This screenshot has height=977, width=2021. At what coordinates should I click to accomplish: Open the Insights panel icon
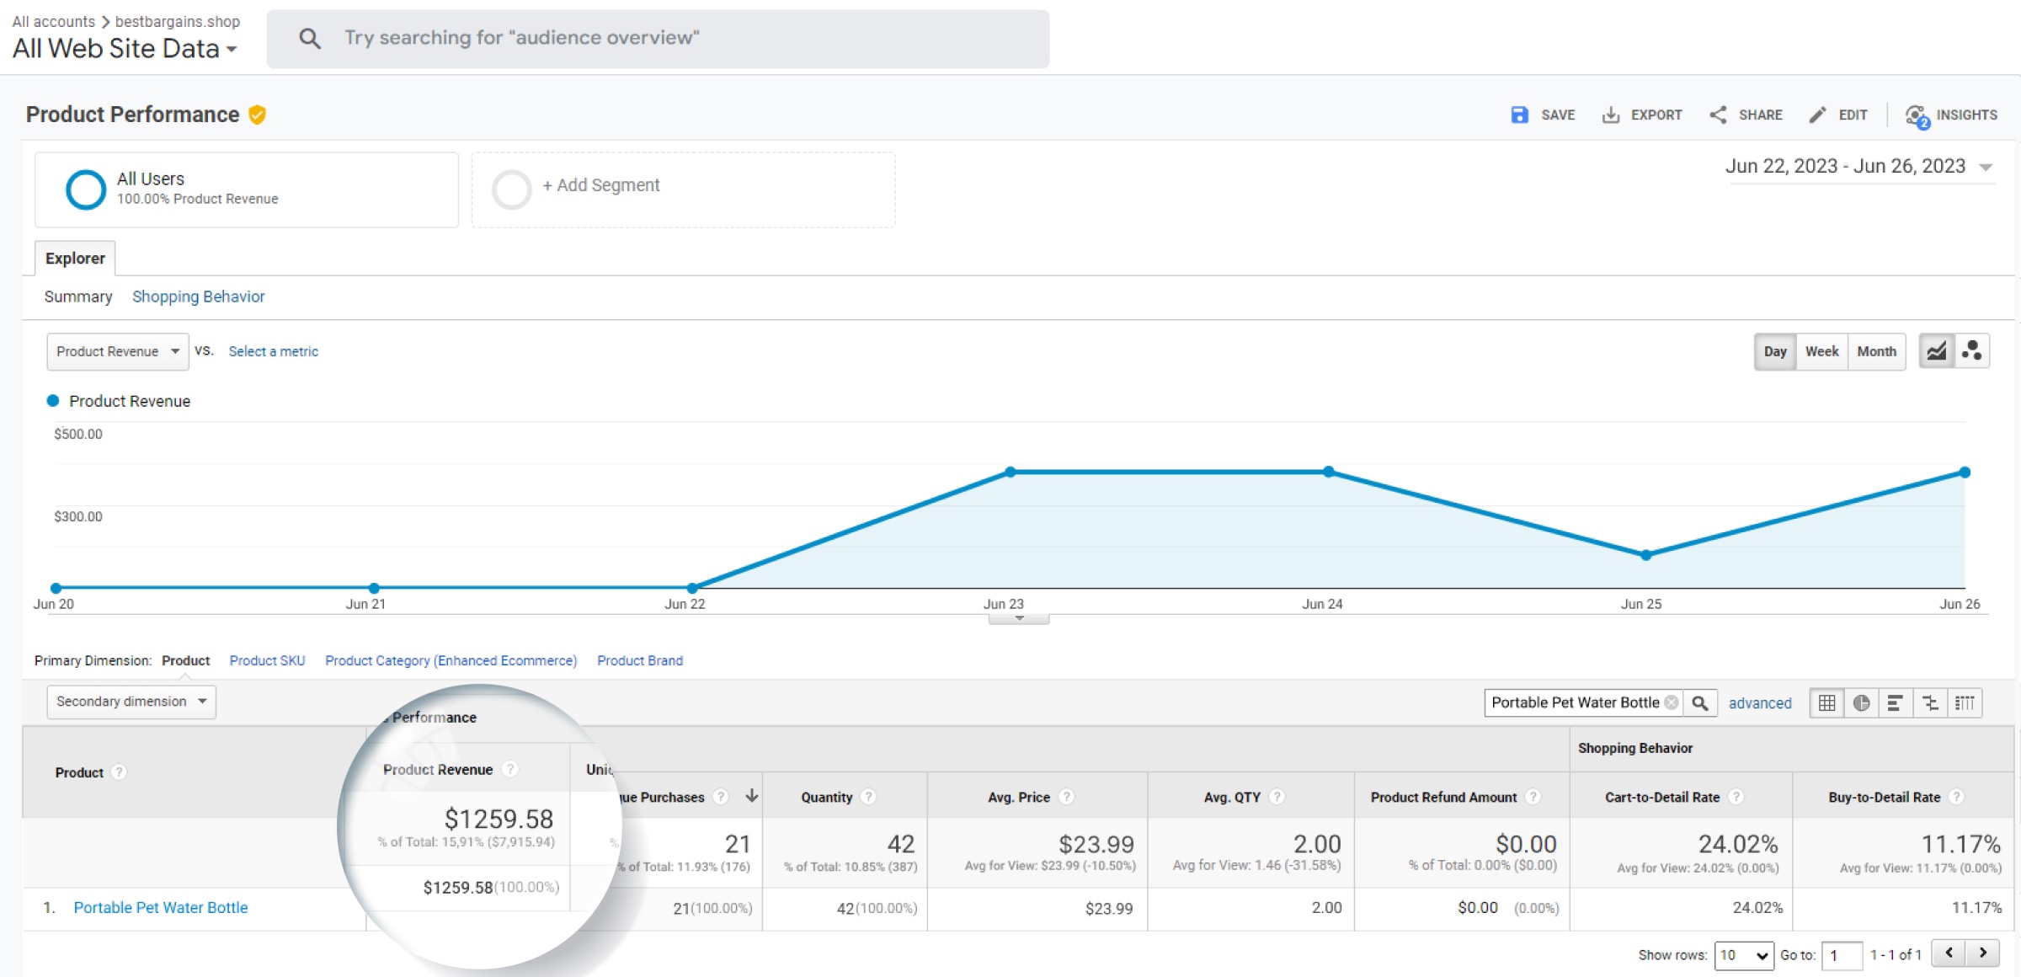pos(1917,115)
